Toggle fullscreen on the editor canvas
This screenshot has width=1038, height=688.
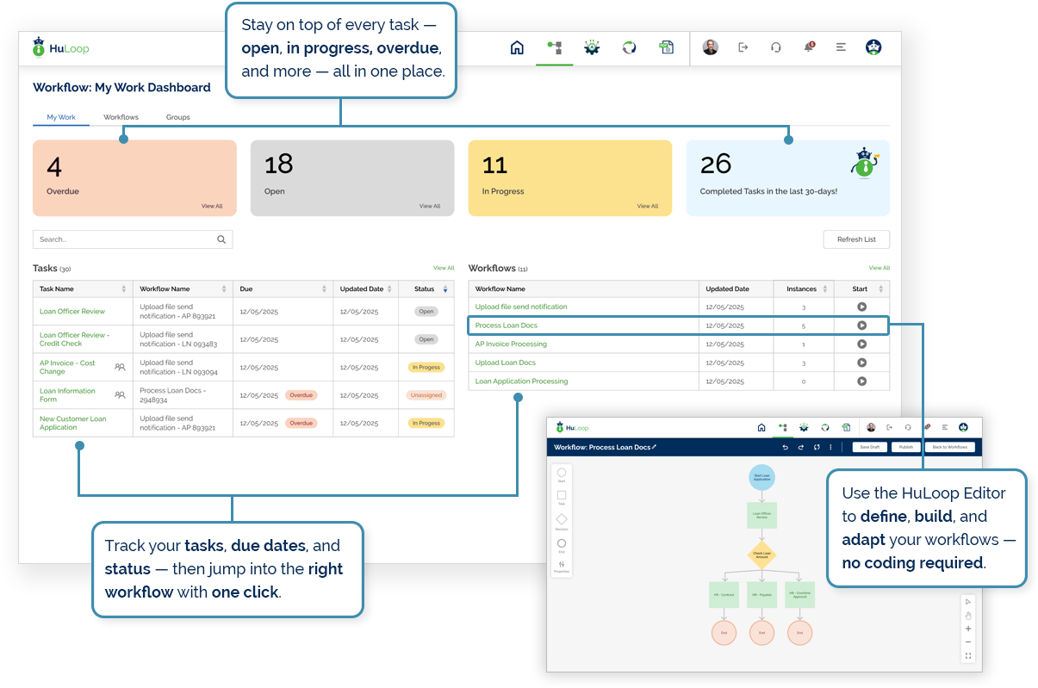point(968,656)
